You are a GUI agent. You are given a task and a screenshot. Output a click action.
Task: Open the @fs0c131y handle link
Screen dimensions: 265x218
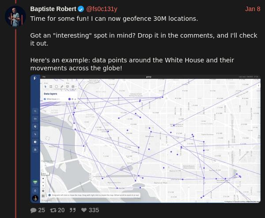[x=102, y=9]
